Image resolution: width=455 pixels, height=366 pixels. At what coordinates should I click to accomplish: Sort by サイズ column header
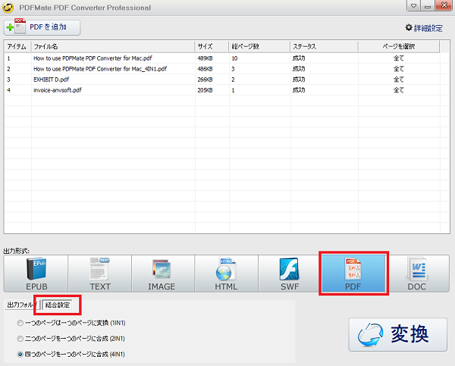212,46
